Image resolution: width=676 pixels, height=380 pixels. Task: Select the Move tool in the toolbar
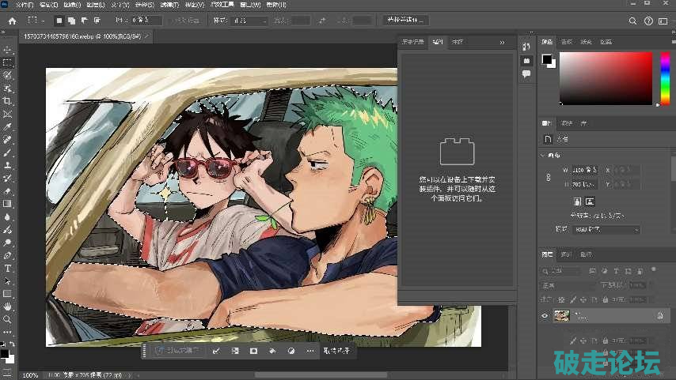(8, 49)
